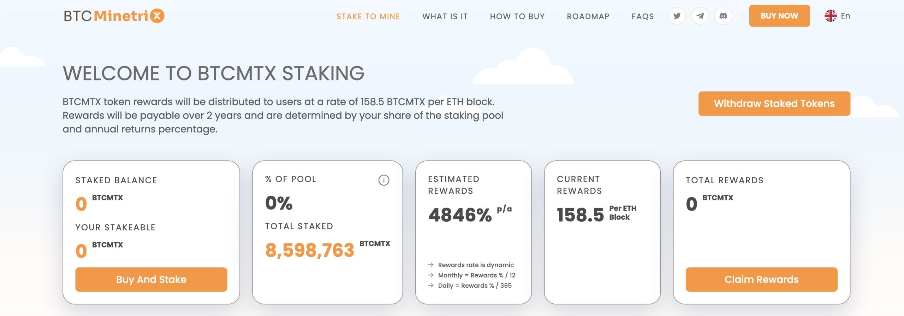Image resolution: width=904 pixels, height=316 pixels.
Task: Open the Telegram social icon
Action: click(x=700, y=16)
